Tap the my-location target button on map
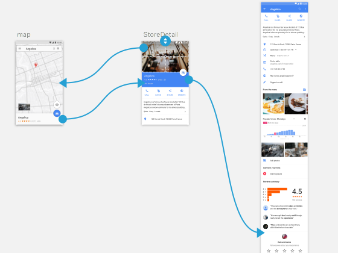Image resolution: width=338 pixels, height=253 pixels. tap(57, 105)
